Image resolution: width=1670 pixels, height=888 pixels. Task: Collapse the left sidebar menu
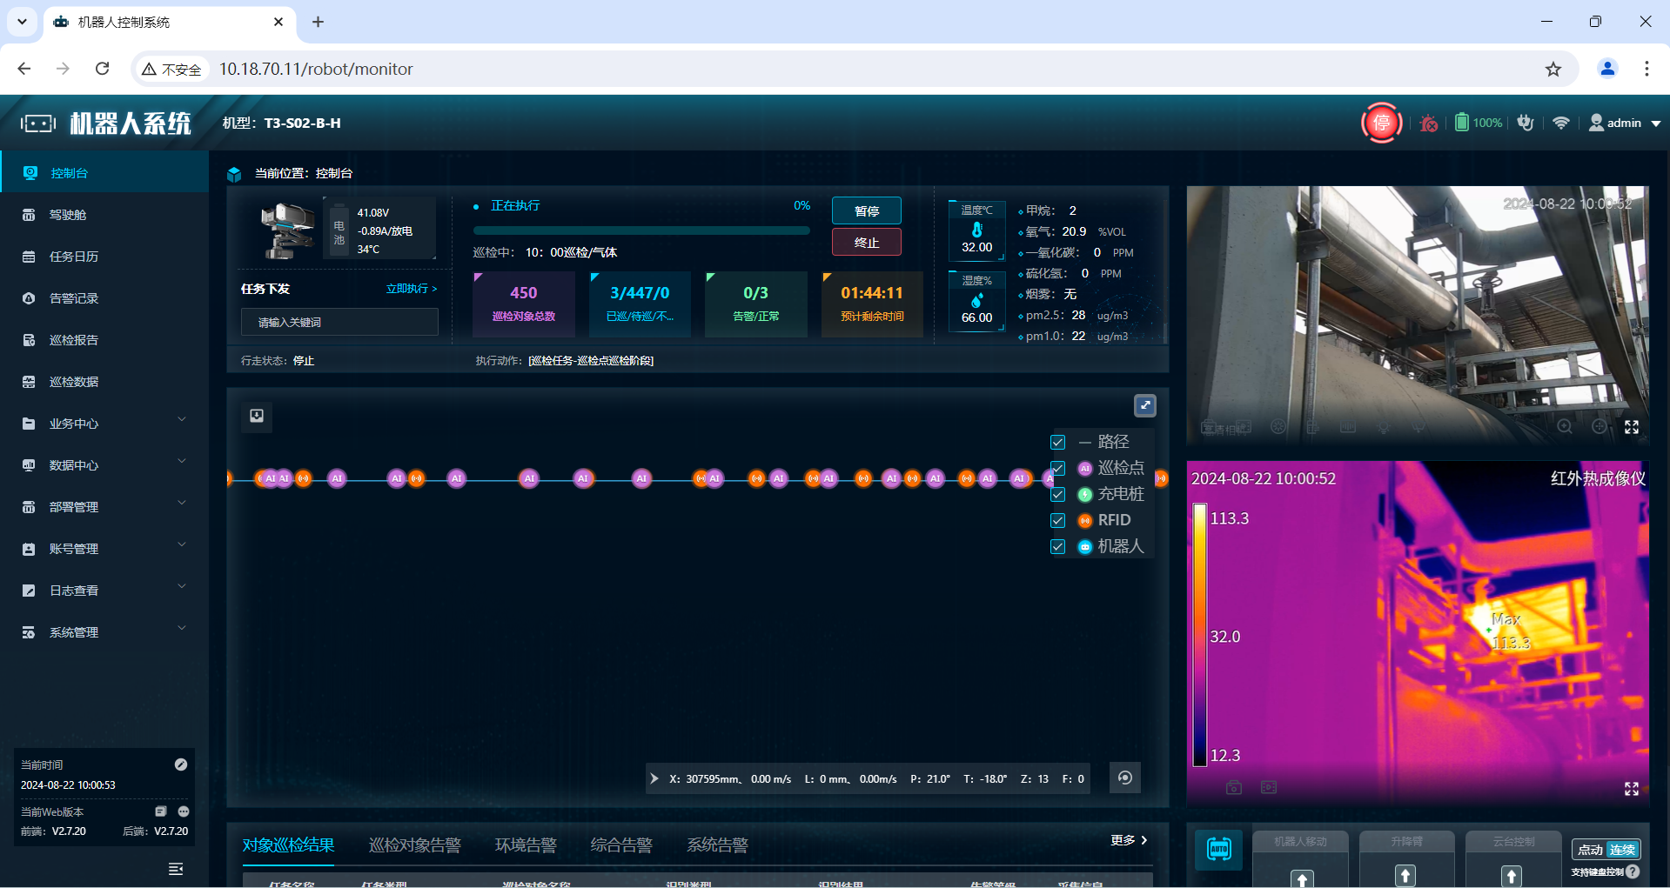(175, 868)
